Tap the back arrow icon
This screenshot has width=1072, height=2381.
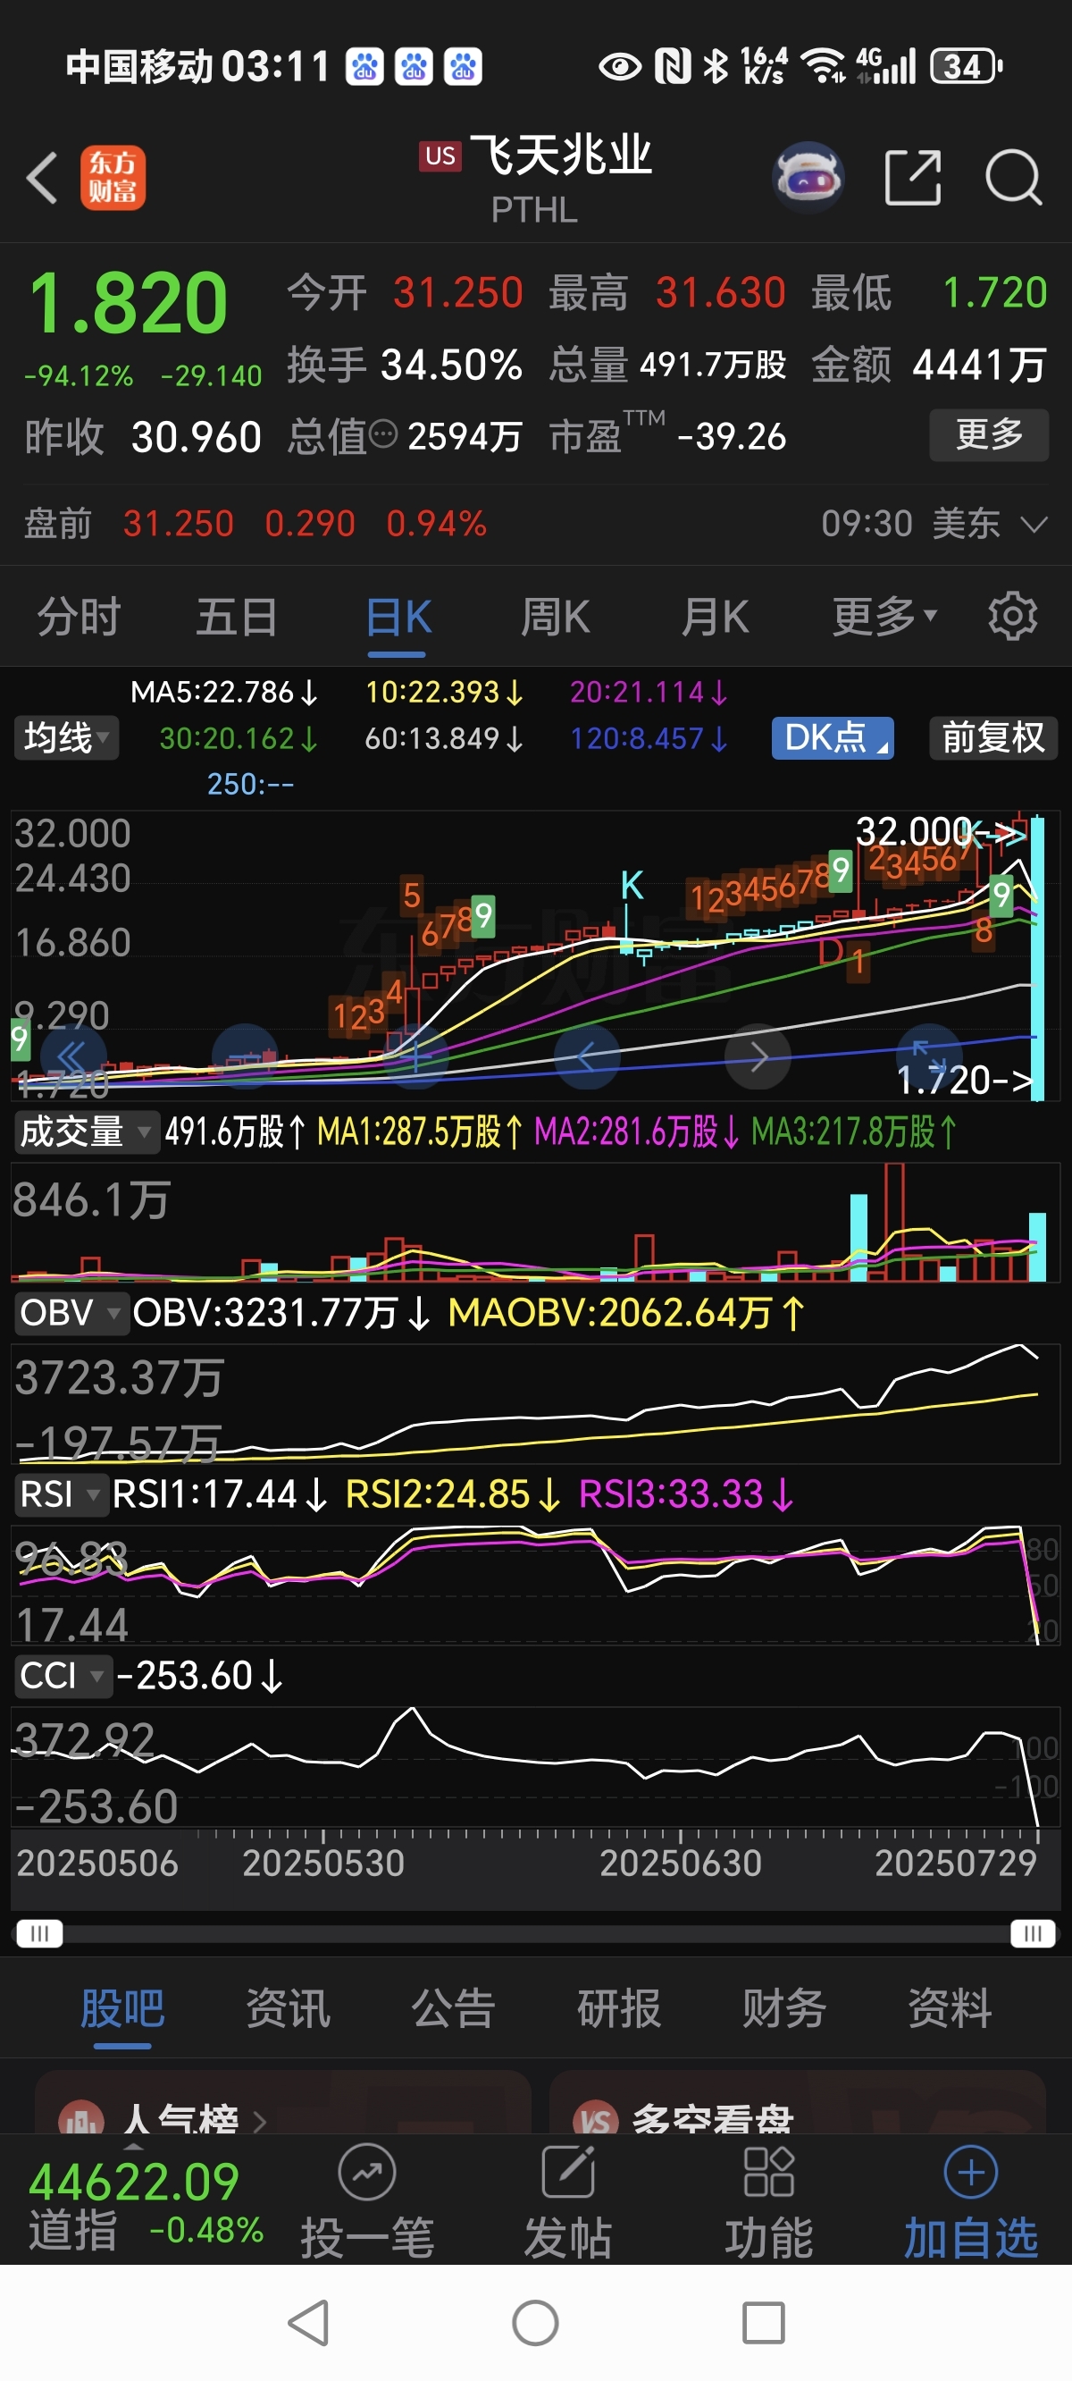[x=43, y=178]
